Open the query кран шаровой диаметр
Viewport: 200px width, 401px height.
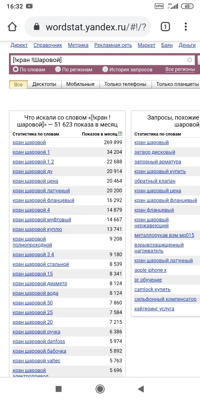[x=40, y=284]
